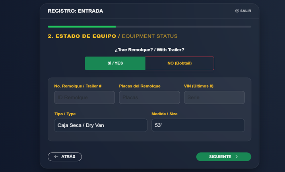Click the circled X icon beside SALIR

tap(237, 11)
